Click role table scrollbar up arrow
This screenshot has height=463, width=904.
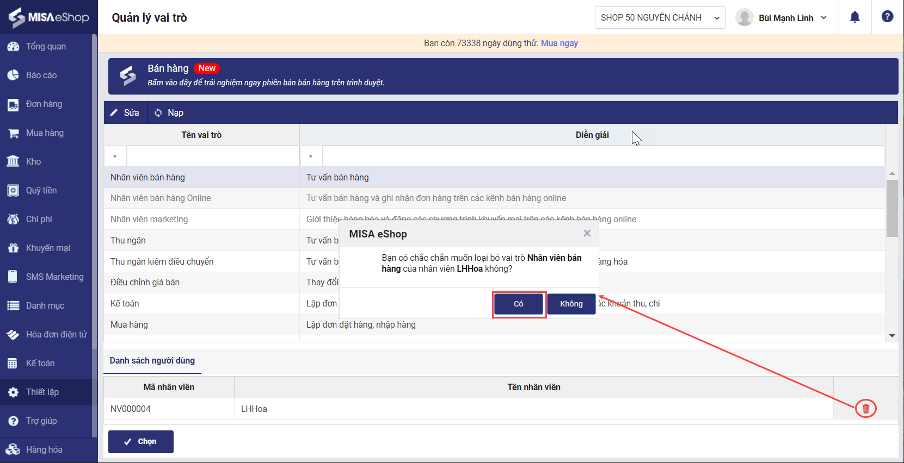[892, 173]
